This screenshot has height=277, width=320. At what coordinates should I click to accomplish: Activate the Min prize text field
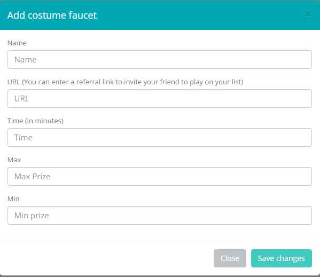(160, 215)
